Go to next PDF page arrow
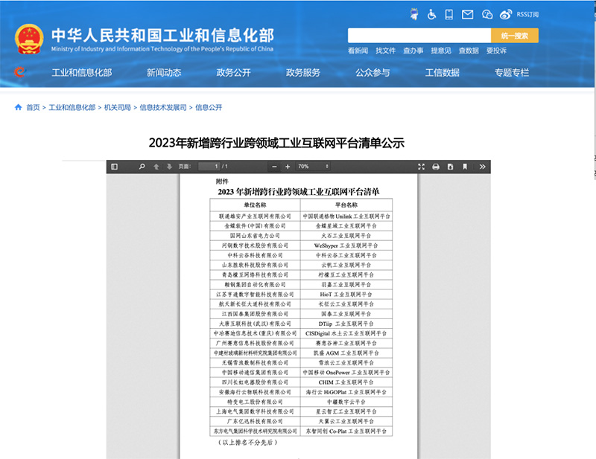Image resolution: width=596 pixels, height=459 pixels. (170, 167)
